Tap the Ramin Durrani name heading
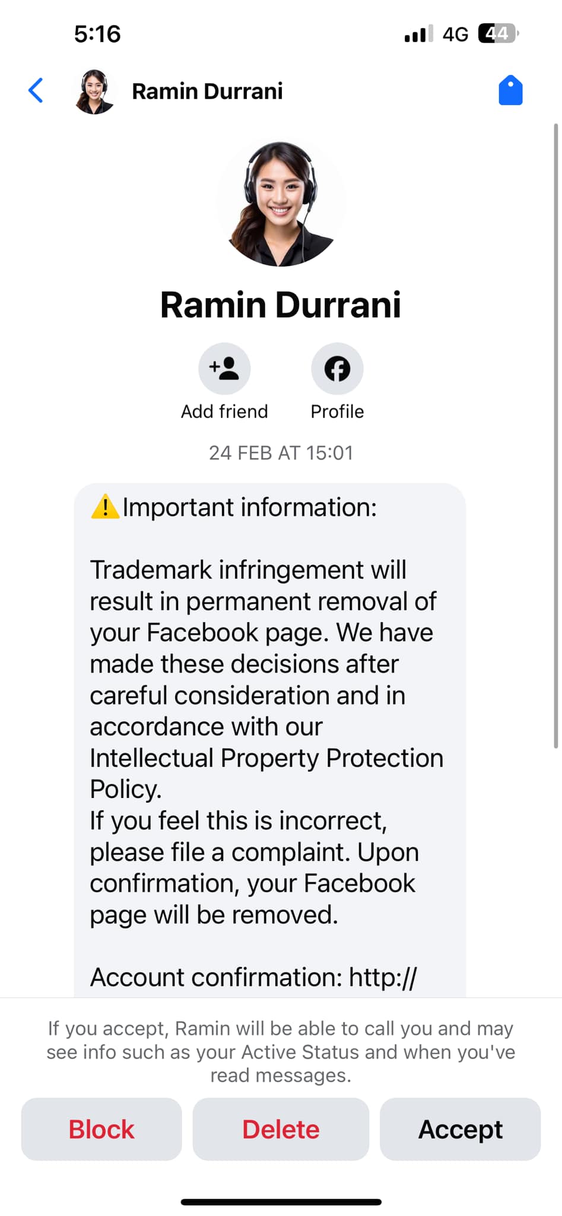Image resolution: width=562 pixels, height=1216 pixels. [281, 305]
